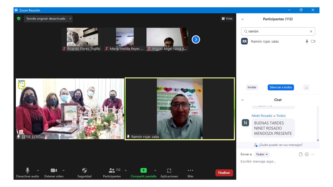Viewport: 333px width, 187px height.
Task: Expand audio options caret
Action: 38,170
